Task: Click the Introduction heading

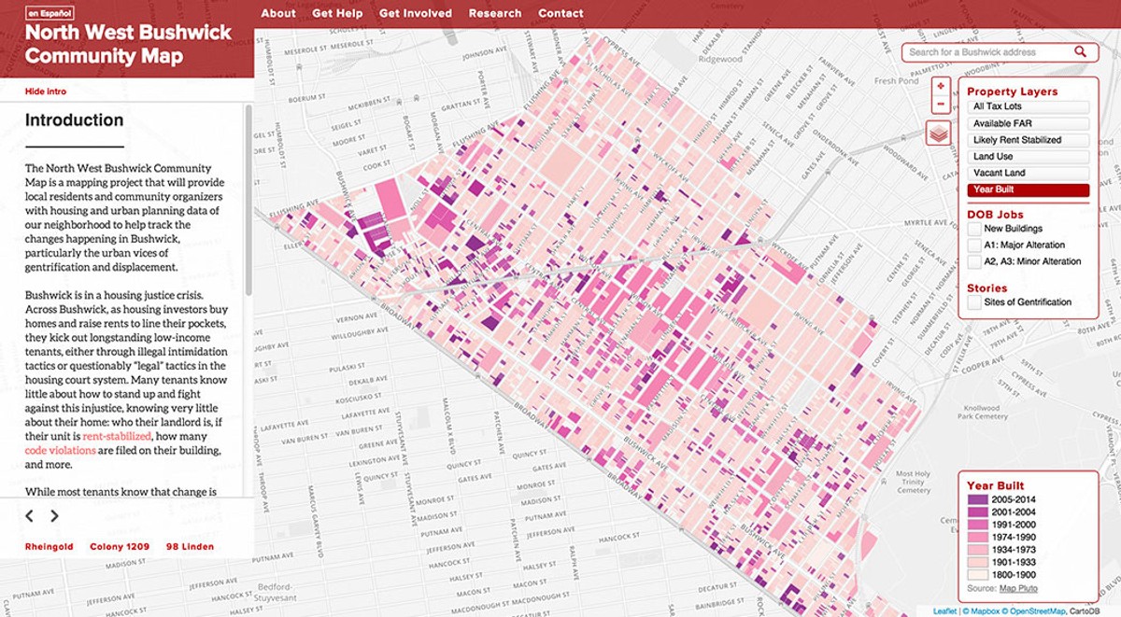Action: (75, 120)
